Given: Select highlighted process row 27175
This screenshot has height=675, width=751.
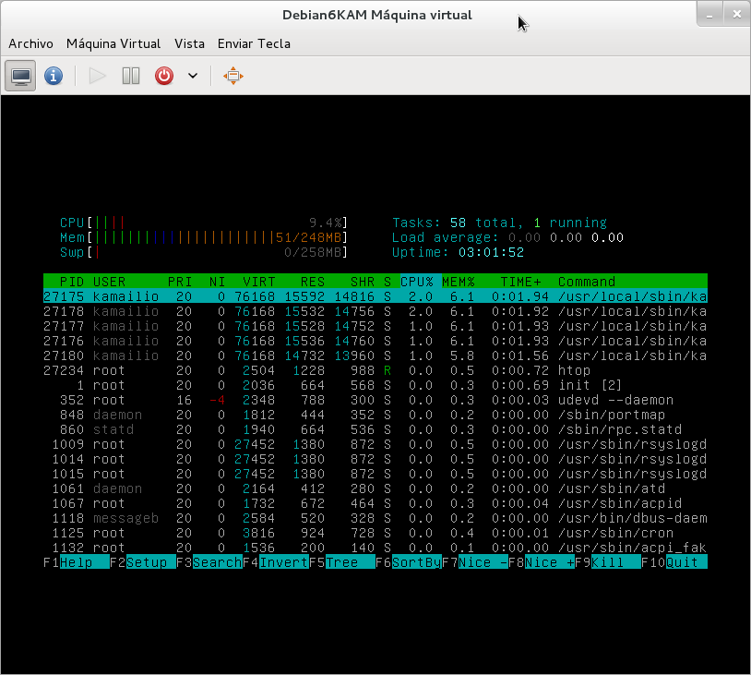Looking at the screenshot, I should tap(375, 296).
